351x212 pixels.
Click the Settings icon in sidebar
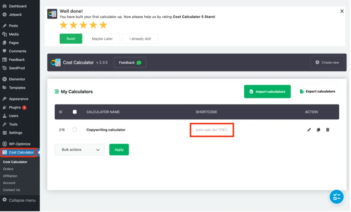pyautogui.click(x=4, y=133)
